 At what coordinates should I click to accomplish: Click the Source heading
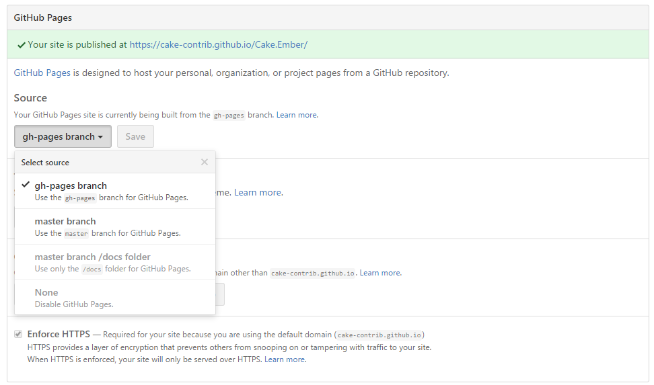(x=30, y=98)
